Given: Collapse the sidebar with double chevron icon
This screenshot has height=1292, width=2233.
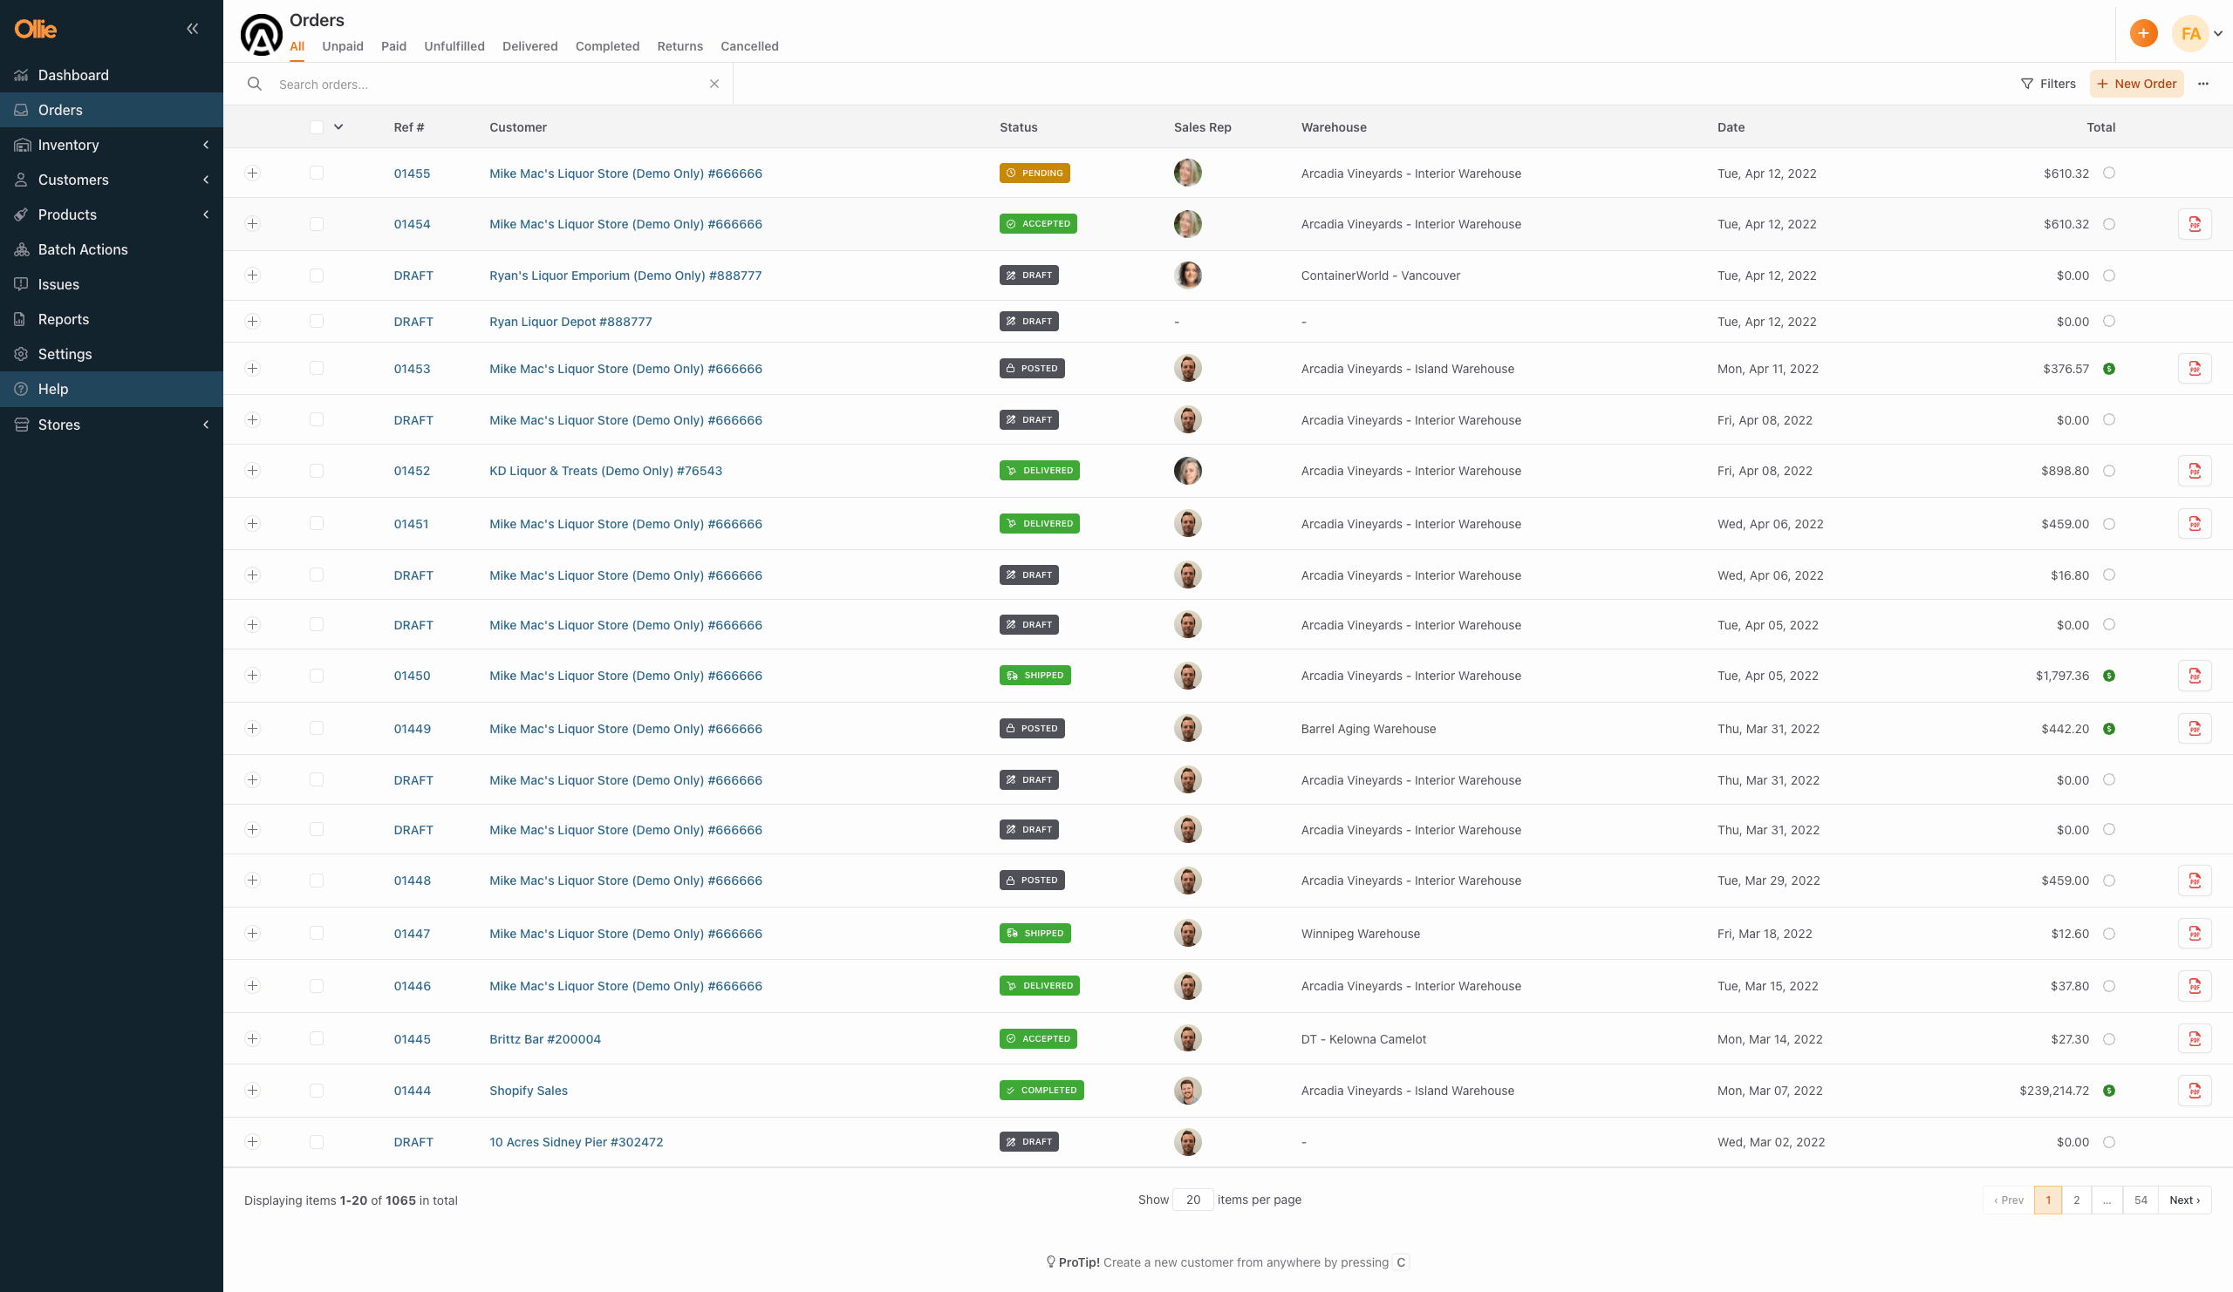Looking at the screenshot, I should 192,29.
